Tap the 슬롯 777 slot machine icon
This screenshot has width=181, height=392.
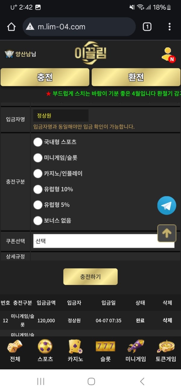[x=105, y=347]
